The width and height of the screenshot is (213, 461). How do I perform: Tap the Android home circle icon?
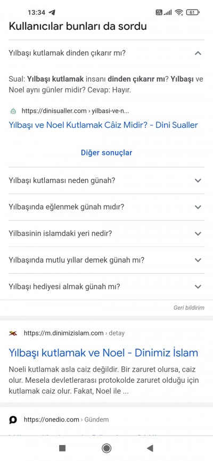pos(106,448)
